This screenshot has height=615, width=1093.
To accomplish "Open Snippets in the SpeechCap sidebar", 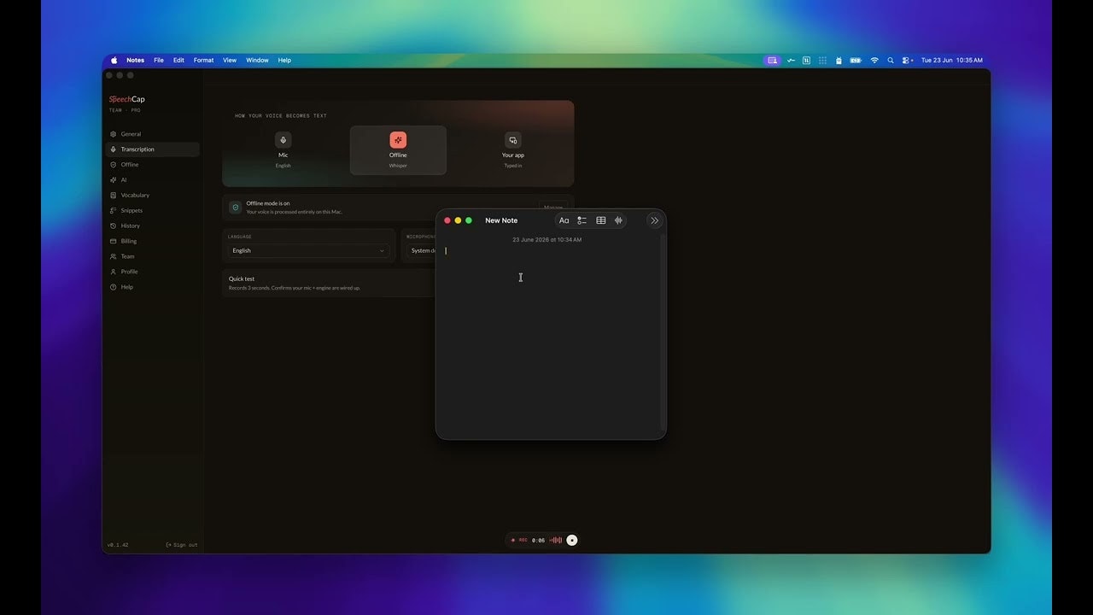I will (x=152, y=211).
